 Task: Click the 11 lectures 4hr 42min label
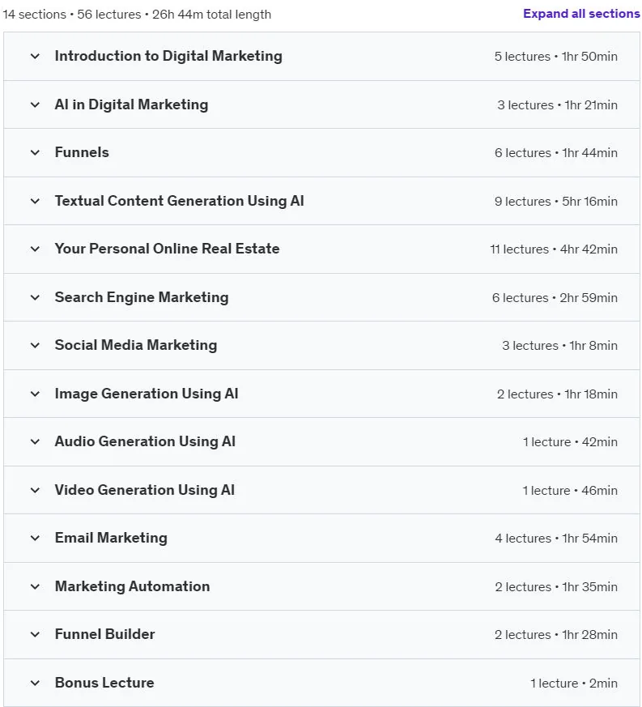pos(554,249)
